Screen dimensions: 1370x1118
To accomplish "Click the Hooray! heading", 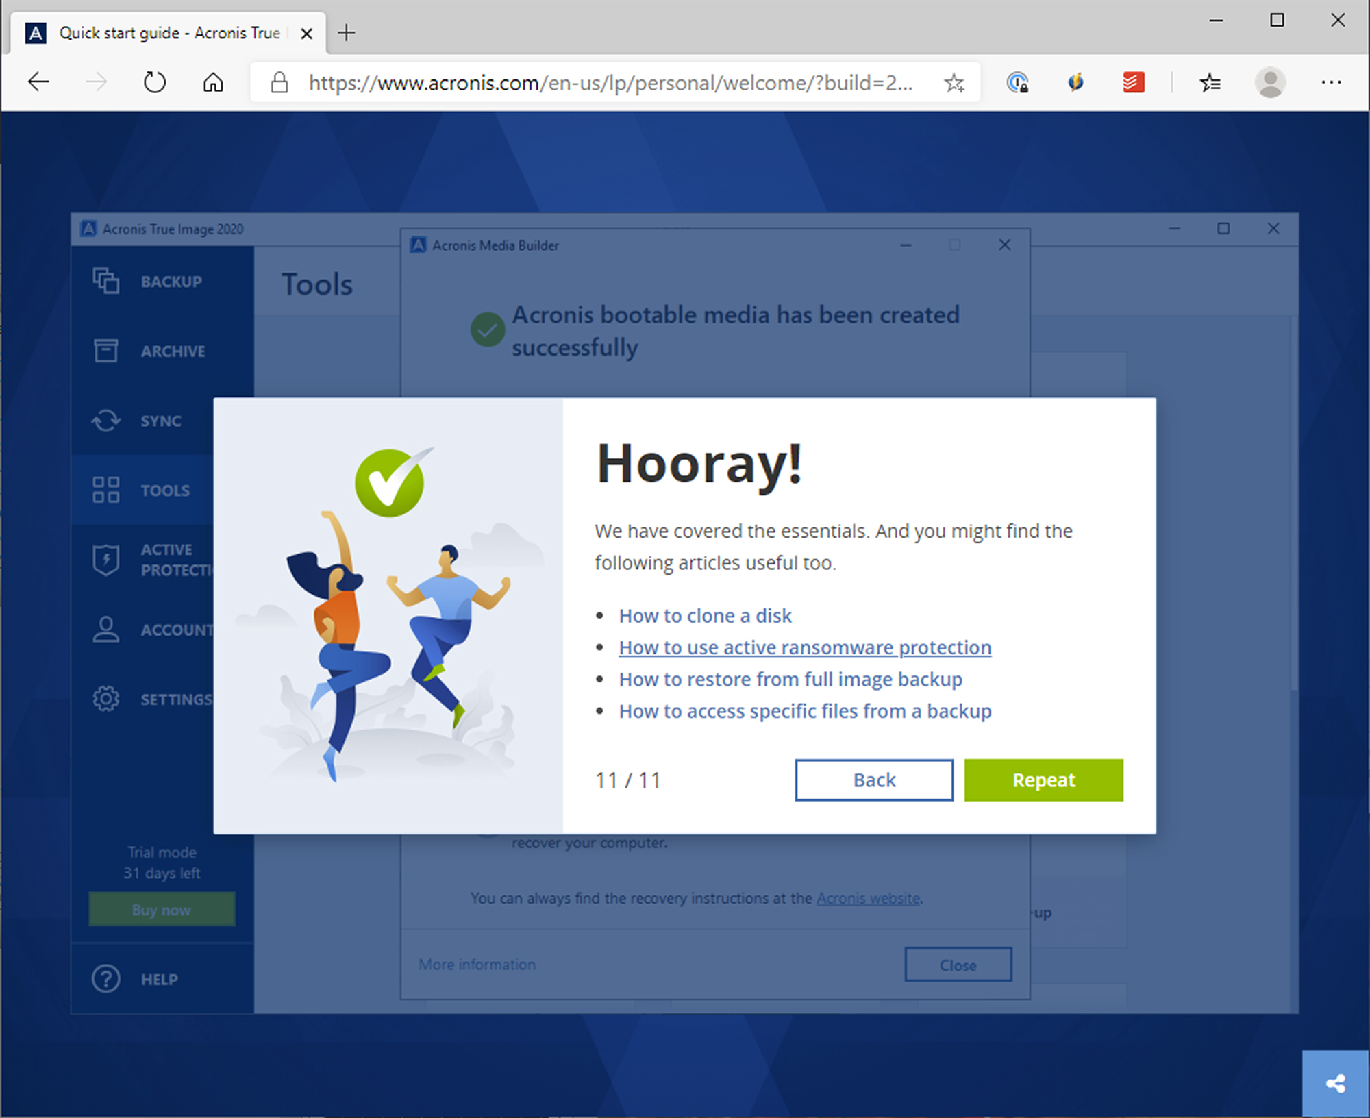I will (699, 464).
